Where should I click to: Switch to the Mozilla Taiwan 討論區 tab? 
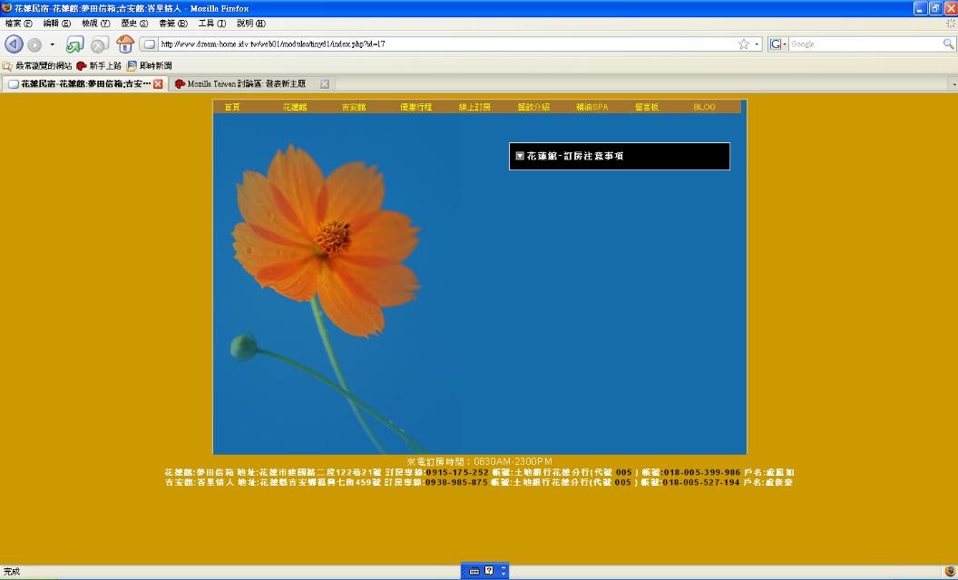(x=245, y=83)
